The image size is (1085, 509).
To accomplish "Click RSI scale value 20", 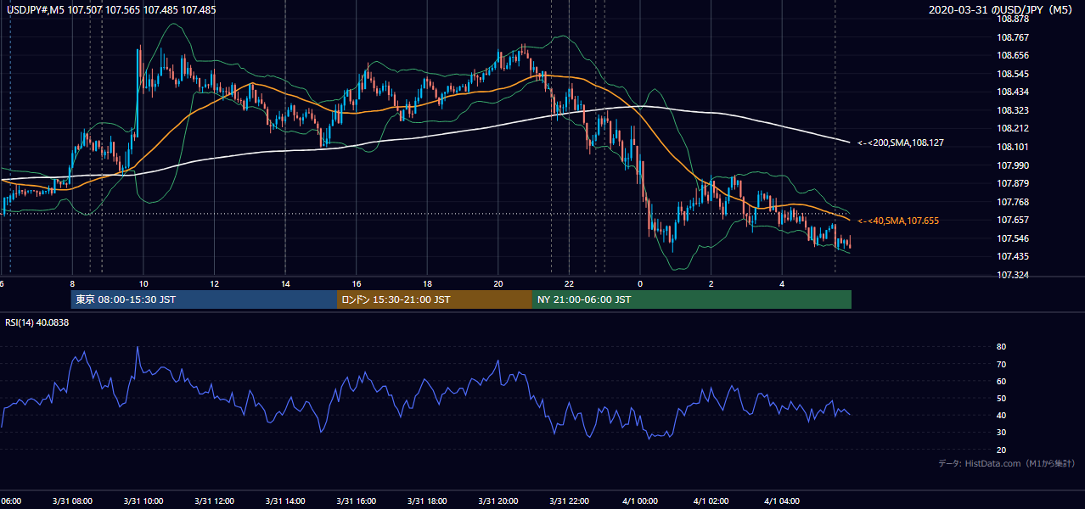I will point(1002,450).
